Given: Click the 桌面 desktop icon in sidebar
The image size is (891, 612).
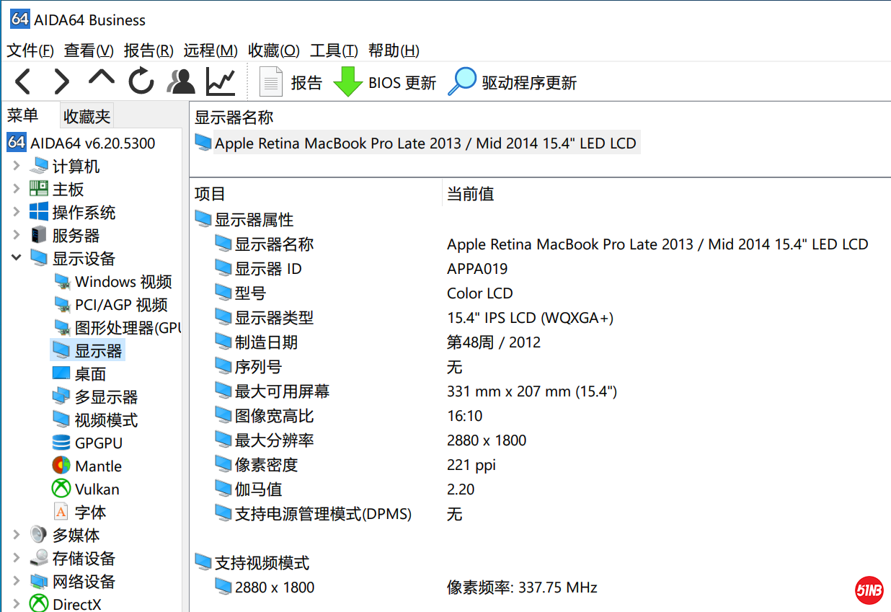Looking at the screenshot, I should (61, 373).
